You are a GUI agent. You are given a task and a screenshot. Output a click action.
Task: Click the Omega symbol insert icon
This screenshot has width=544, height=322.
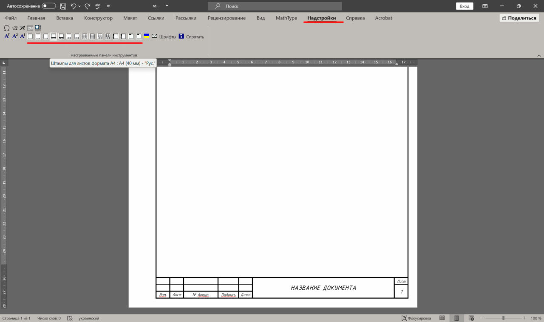7,28
